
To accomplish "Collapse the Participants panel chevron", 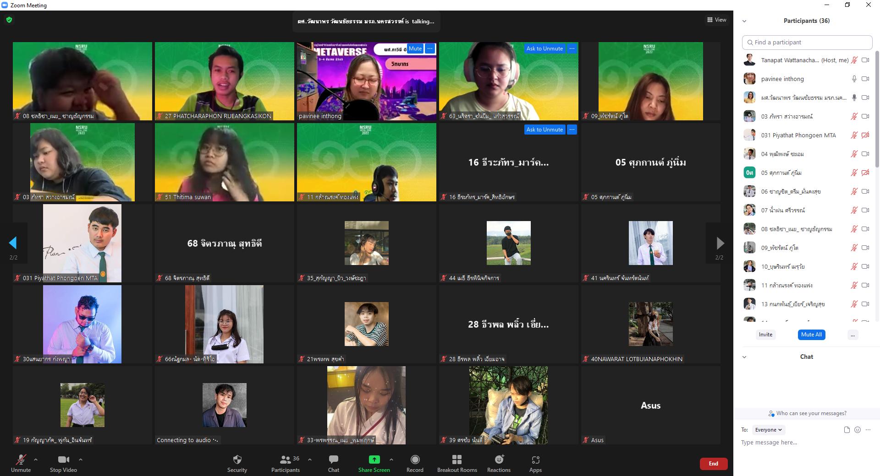I will coord(744,21).
